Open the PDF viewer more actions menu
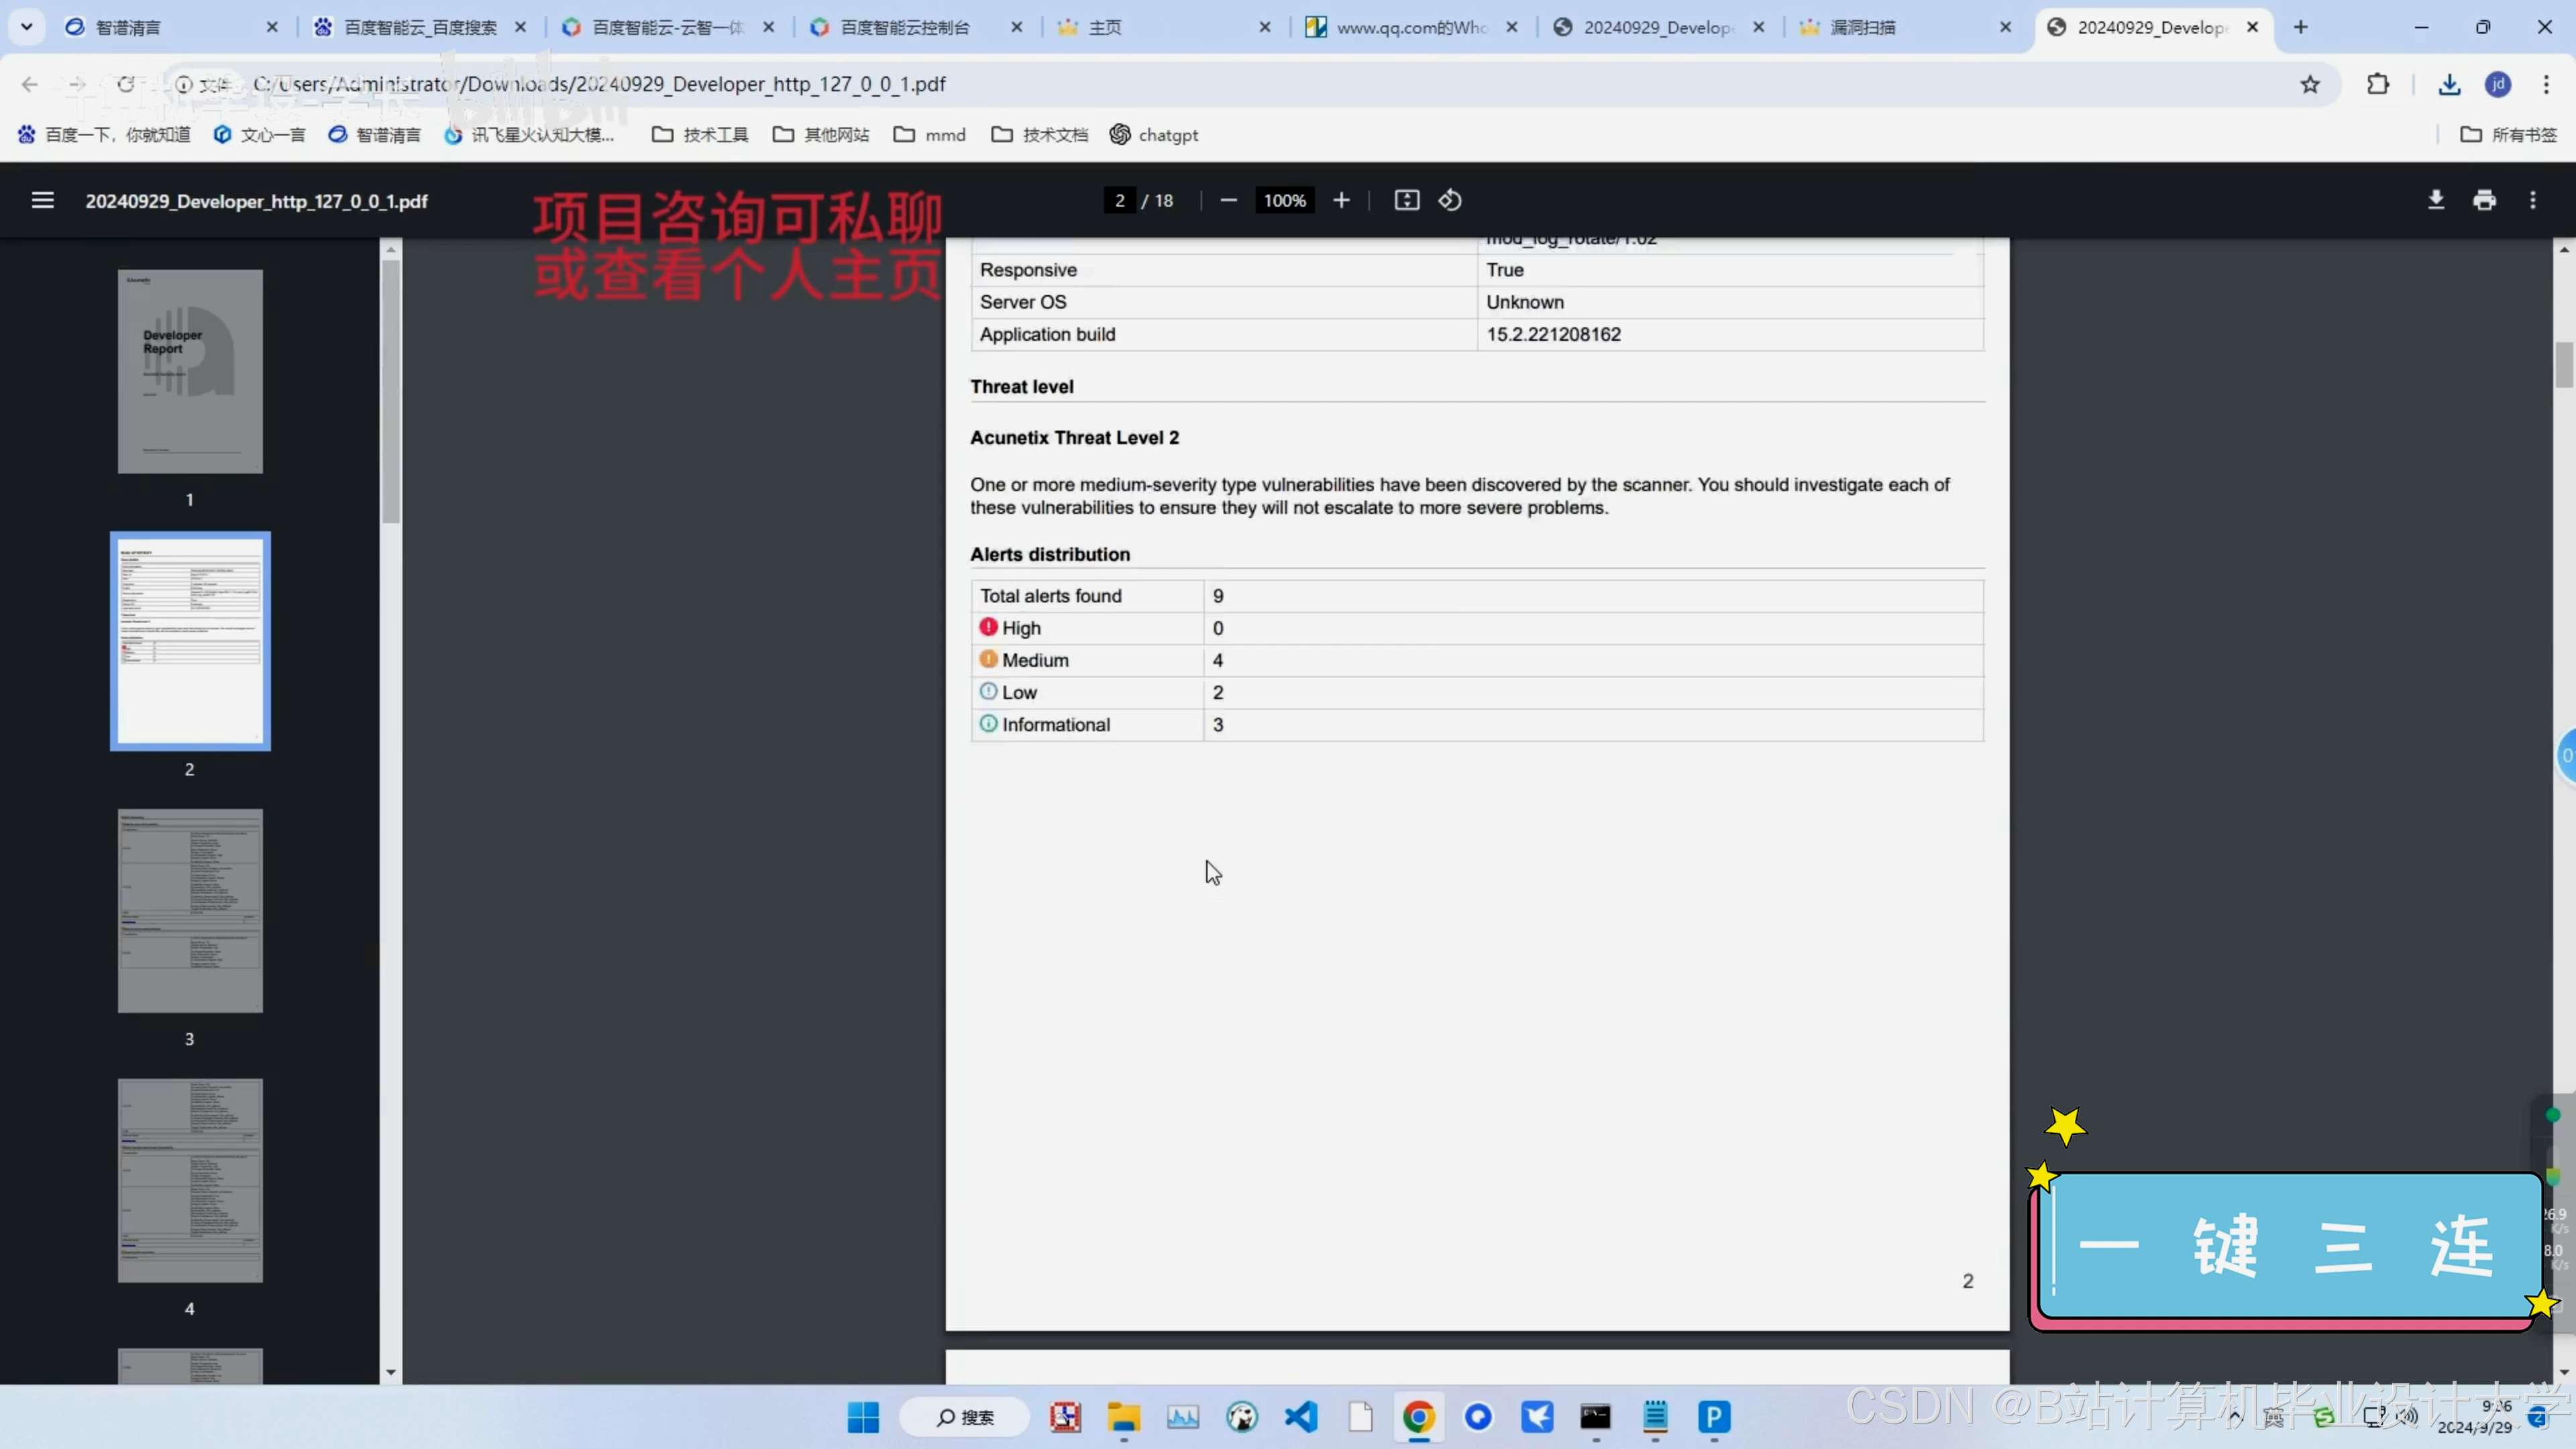Image resolution: width=2576 pixels, height=1449 pixels. click(2532, 200)
